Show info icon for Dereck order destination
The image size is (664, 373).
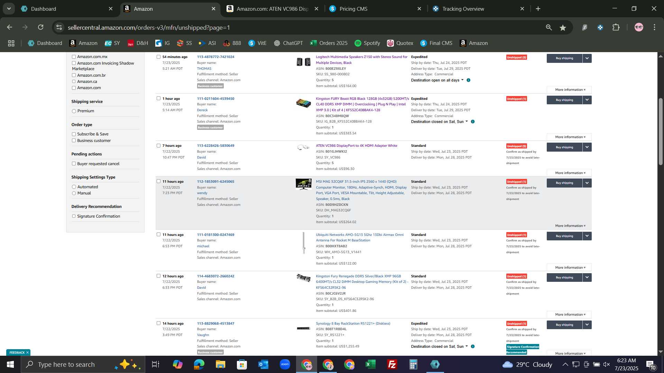tap(473, 122)
